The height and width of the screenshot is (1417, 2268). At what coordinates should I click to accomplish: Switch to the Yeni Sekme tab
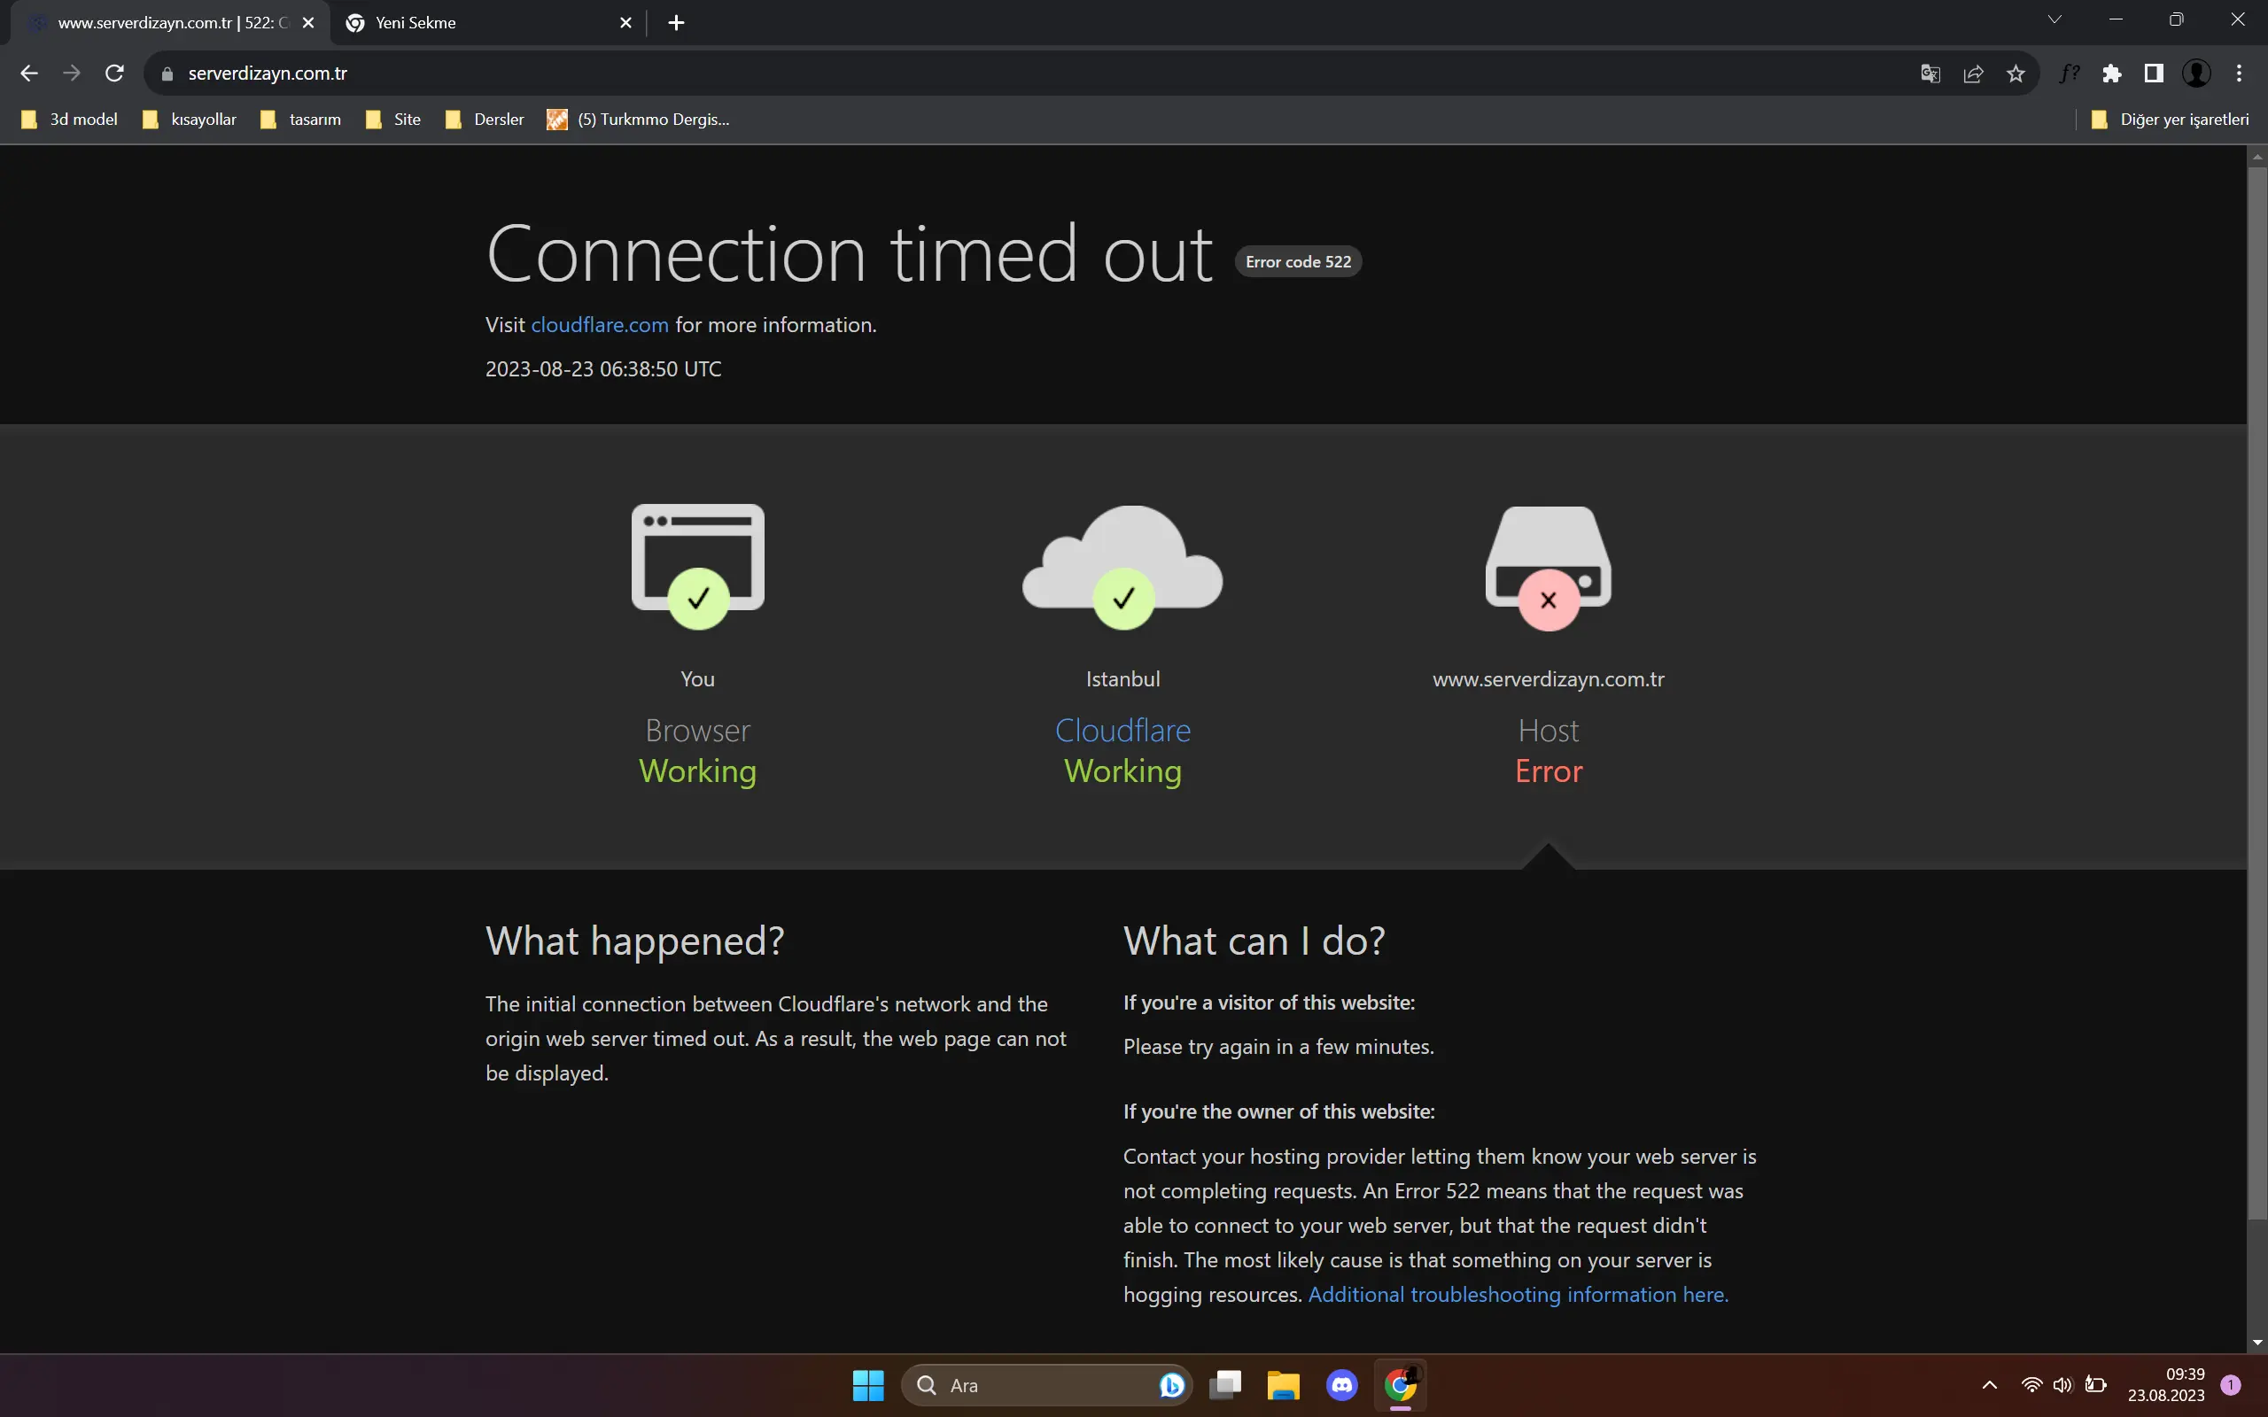click(x=487, y=22)
